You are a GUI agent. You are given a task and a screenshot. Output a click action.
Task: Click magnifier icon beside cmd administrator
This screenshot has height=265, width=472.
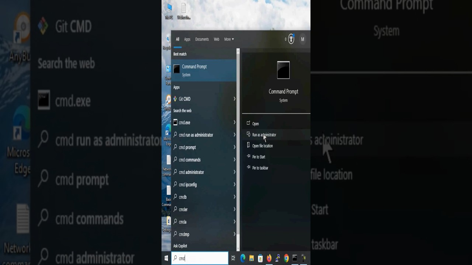(175, 172)
